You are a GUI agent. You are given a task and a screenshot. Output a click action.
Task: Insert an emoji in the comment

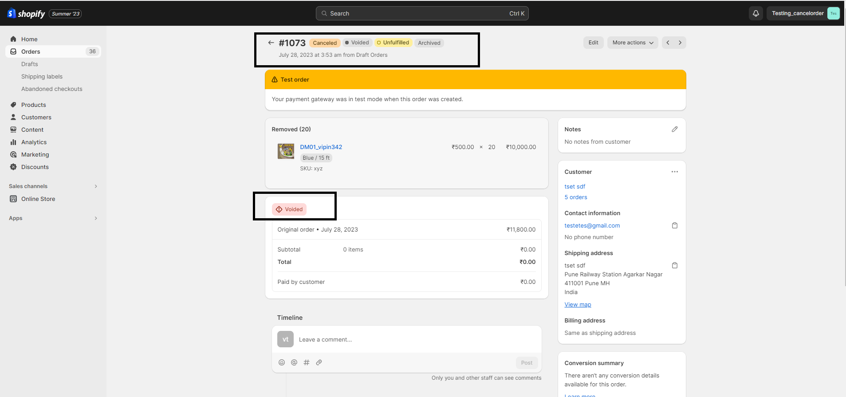tap(282, 362)
